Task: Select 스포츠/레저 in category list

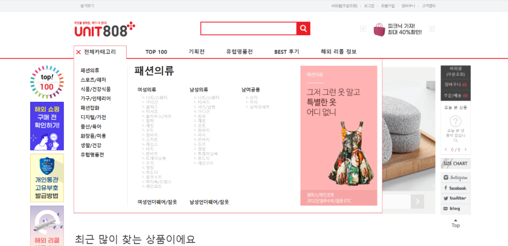Action: 93,80
